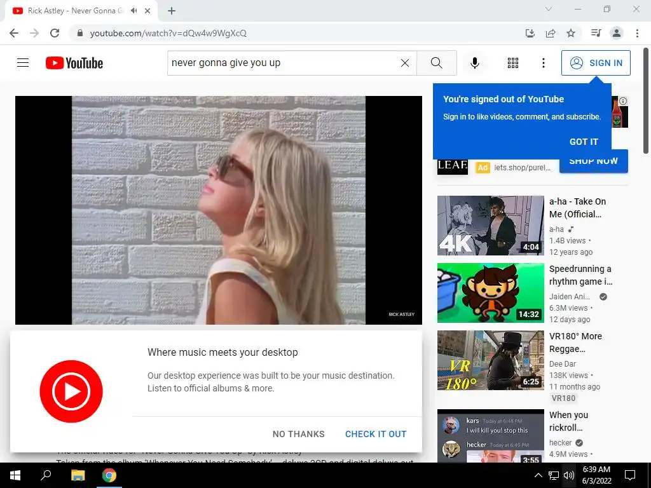
Task: Open the Windows Start menu
Action: pos(15,475)
